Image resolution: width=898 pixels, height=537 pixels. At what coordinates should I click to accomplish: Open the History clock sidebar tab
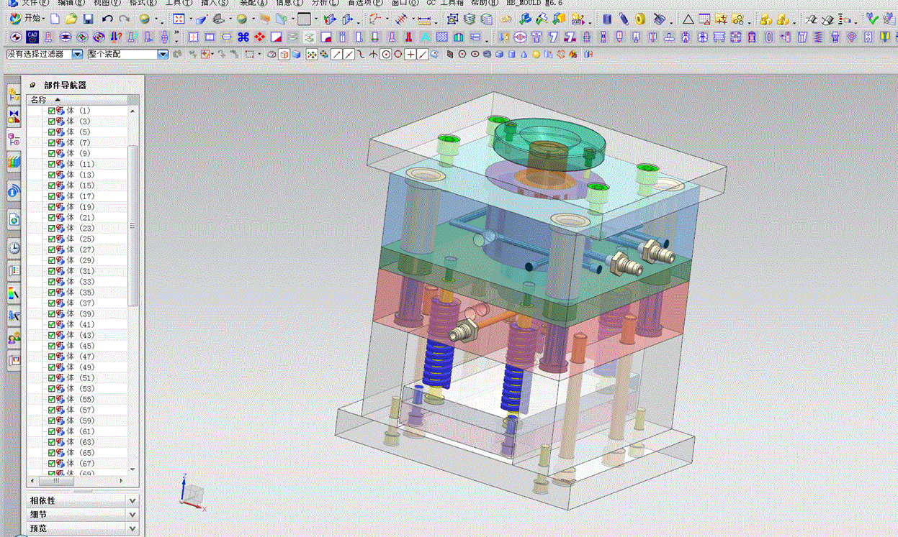point(14,248)
